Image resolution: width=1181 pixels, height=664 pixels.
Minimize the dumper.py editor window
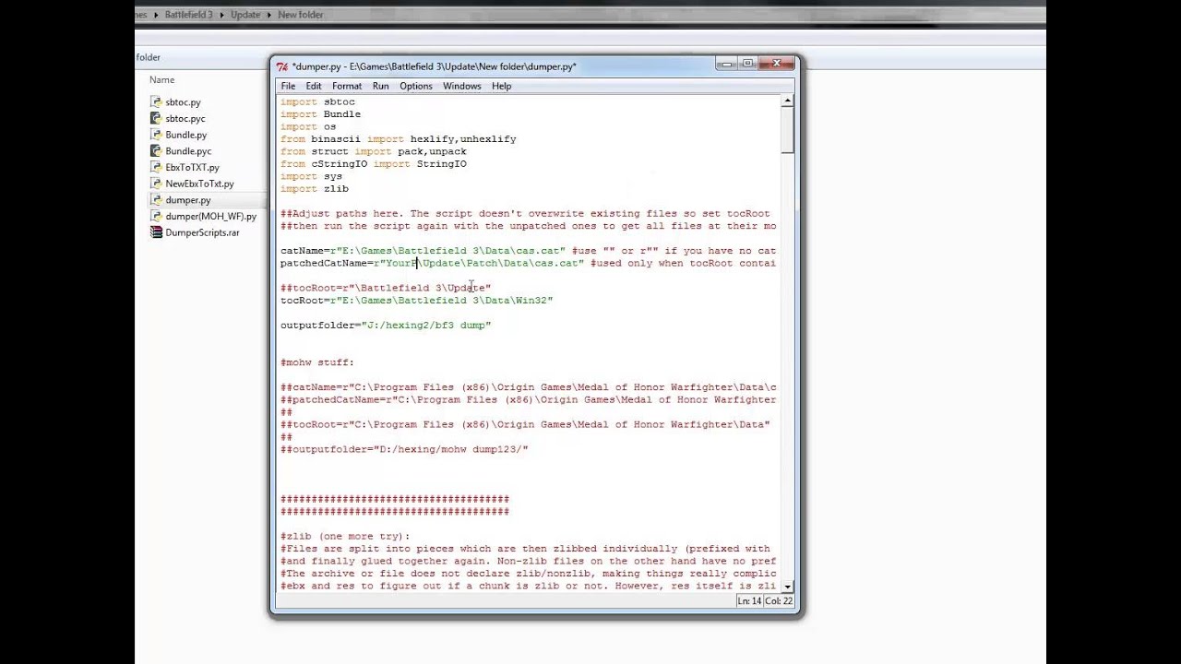point(727,64)
